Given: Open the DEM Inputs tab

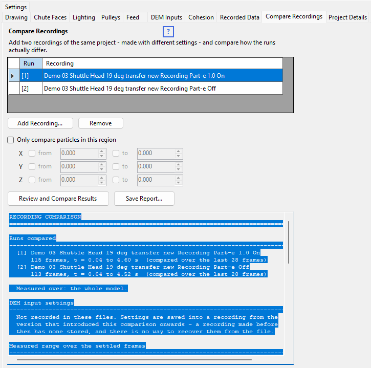Looking at the screenshot, I should pyautogui.click(x=166, y=17).
